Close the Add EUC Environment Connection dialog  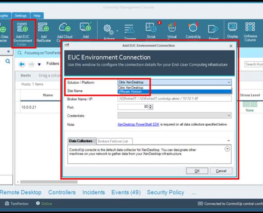tap(231, 46)
